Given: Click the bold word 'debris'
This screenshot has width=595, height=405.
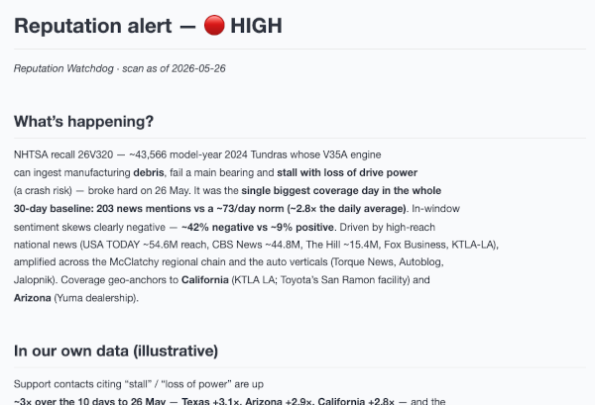Looking at the screenshot, I should pos(149,172).
